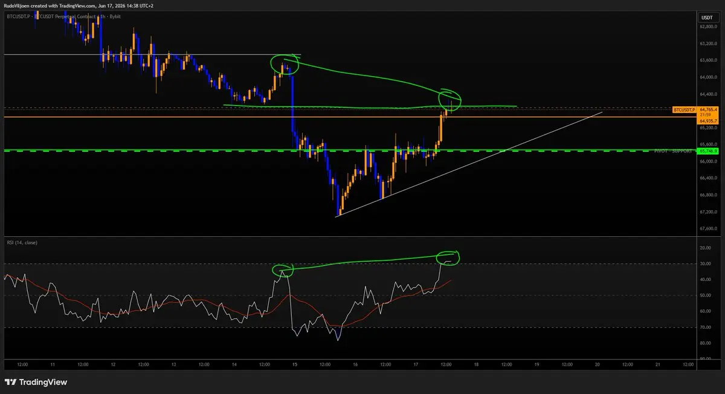
Task: Click date label 11 on time axis
Action: (x=53, y=365)
